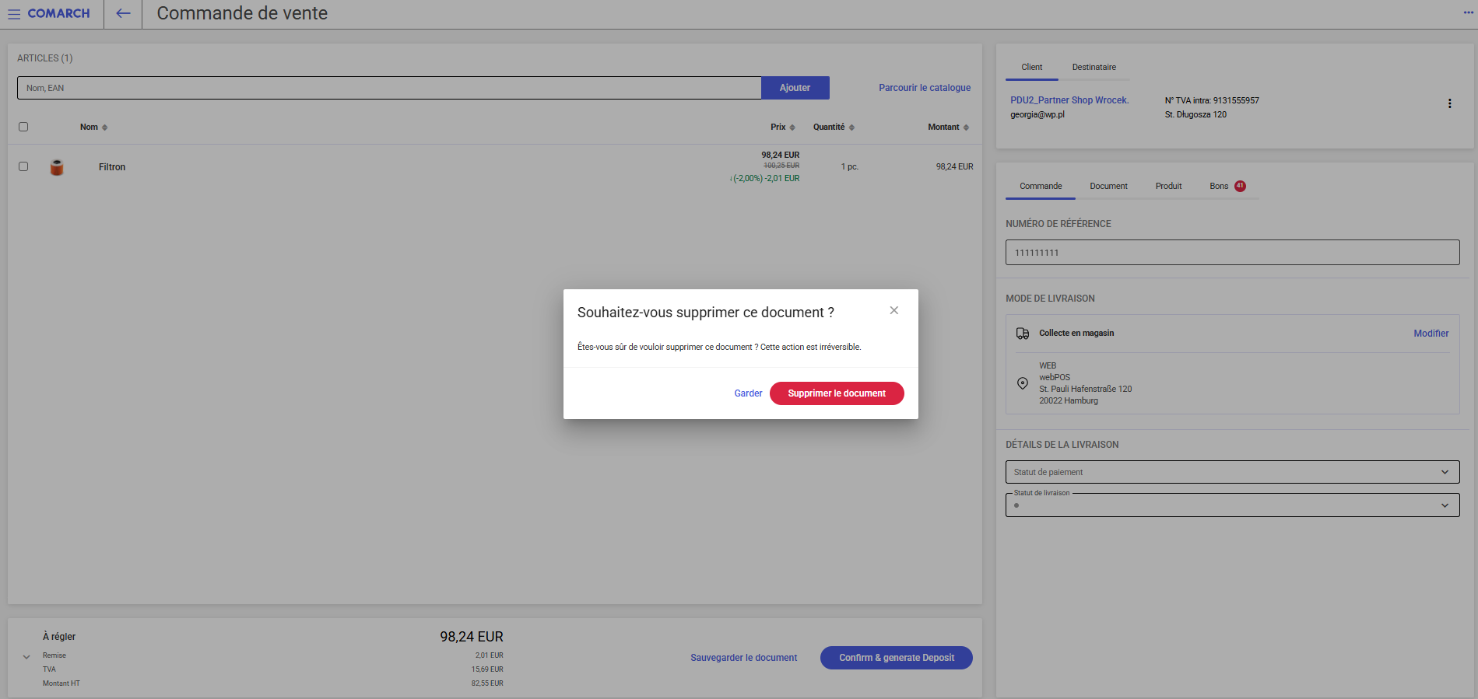Click the location pin icon
Viewport: 1478px width, 699px height.
coord(1022,383)
